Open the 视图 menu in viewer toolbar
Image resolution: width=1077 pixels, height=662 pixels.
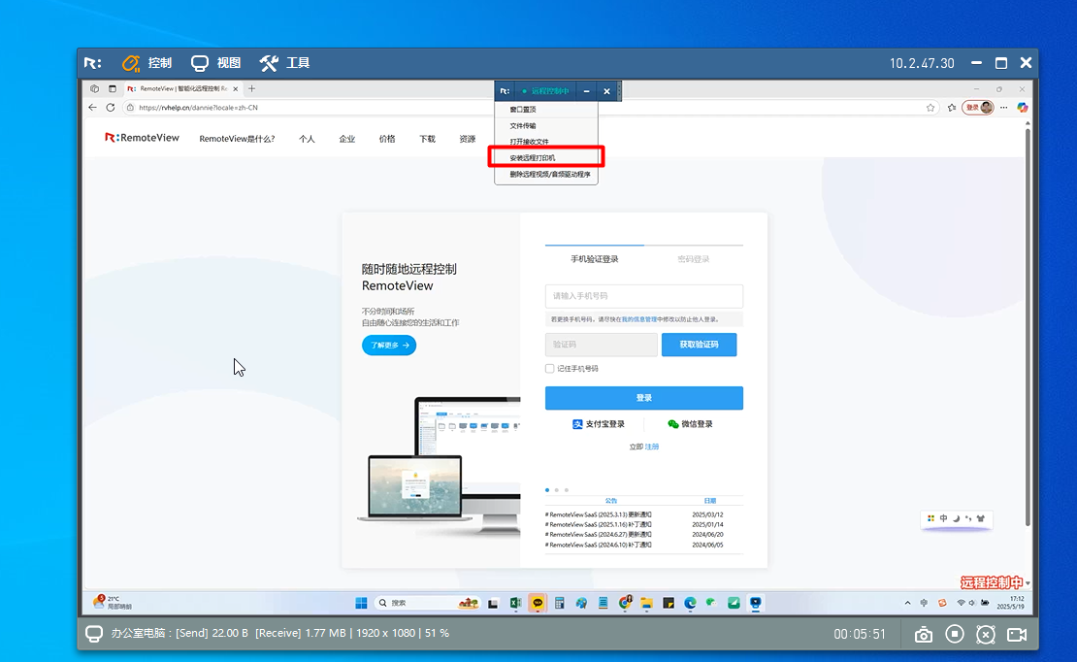click(x=215, y=63)
